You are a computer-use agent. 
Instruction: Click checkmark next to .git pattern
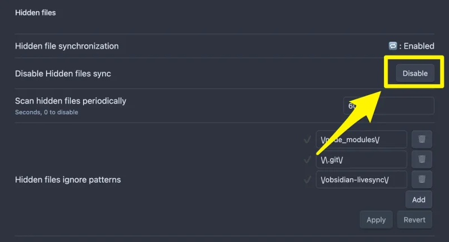point(307,160)
